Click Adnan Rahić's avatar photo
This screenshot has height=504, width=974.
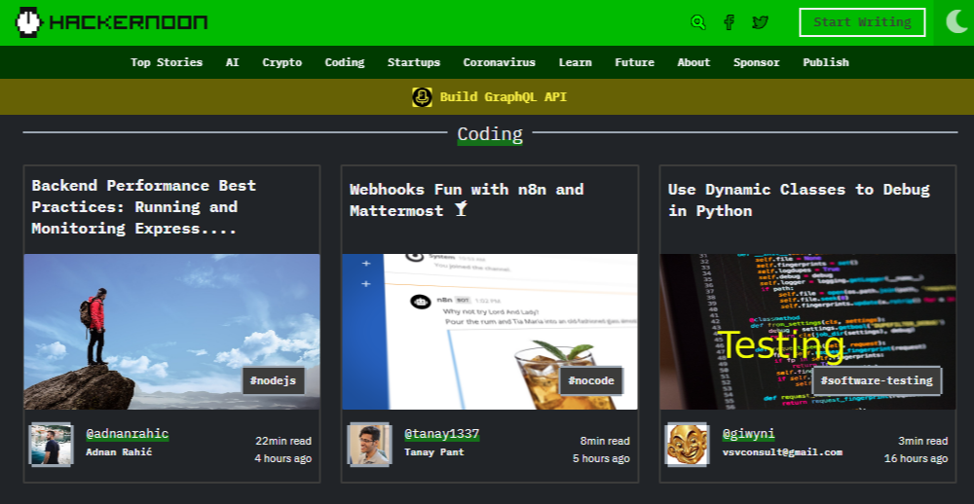coord(51,445)
